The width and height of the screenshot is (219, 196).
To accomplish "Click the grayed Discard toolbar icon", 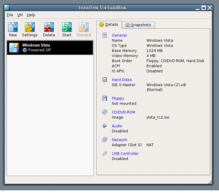I will tap(84, 27).
